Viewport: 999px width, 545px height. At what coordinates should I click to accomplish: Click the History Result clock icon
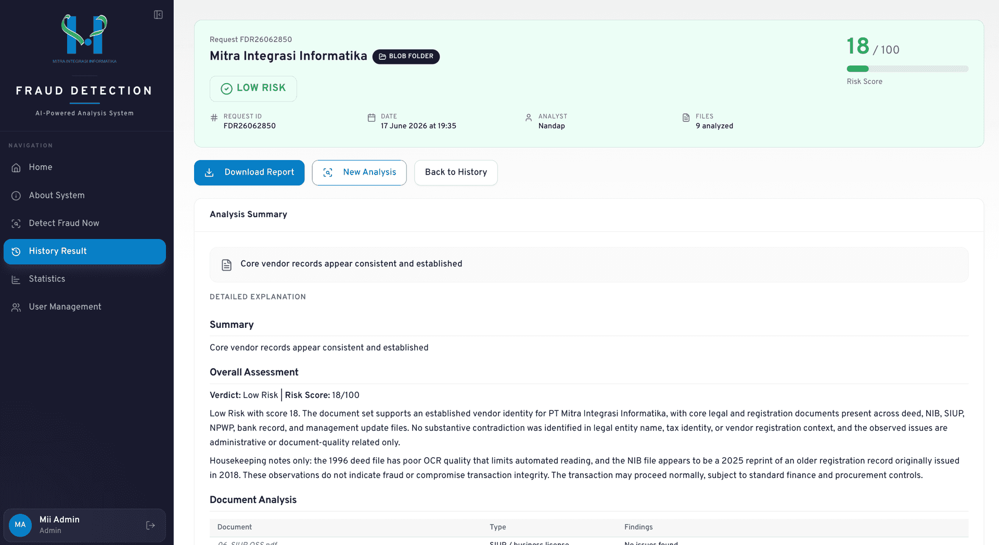16,251
